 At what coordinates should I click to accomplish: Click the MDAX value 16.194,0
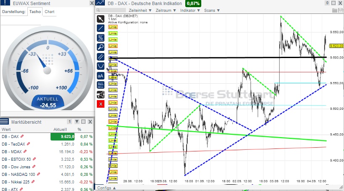(x=67, y=151)
